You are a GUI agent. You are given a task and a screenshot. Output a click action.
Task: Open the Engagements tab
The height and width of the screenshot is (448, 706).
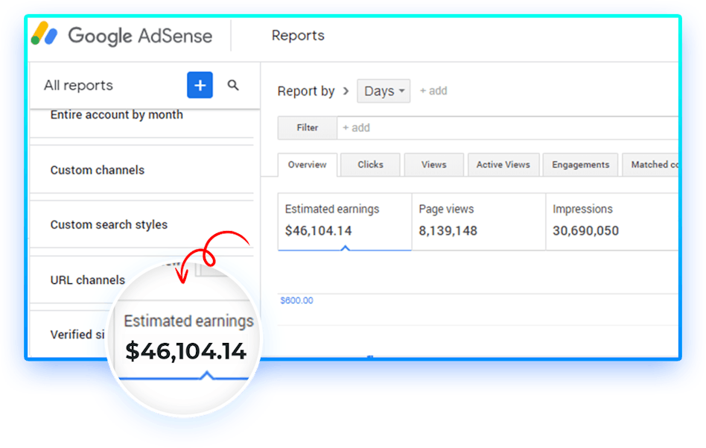tap(580, 165)
